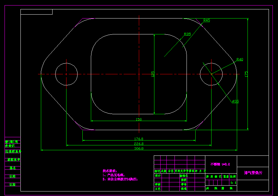Select the 设计 cell in title block
The image size is (278, 196).
pyautogui.click(x=158, y=176)
